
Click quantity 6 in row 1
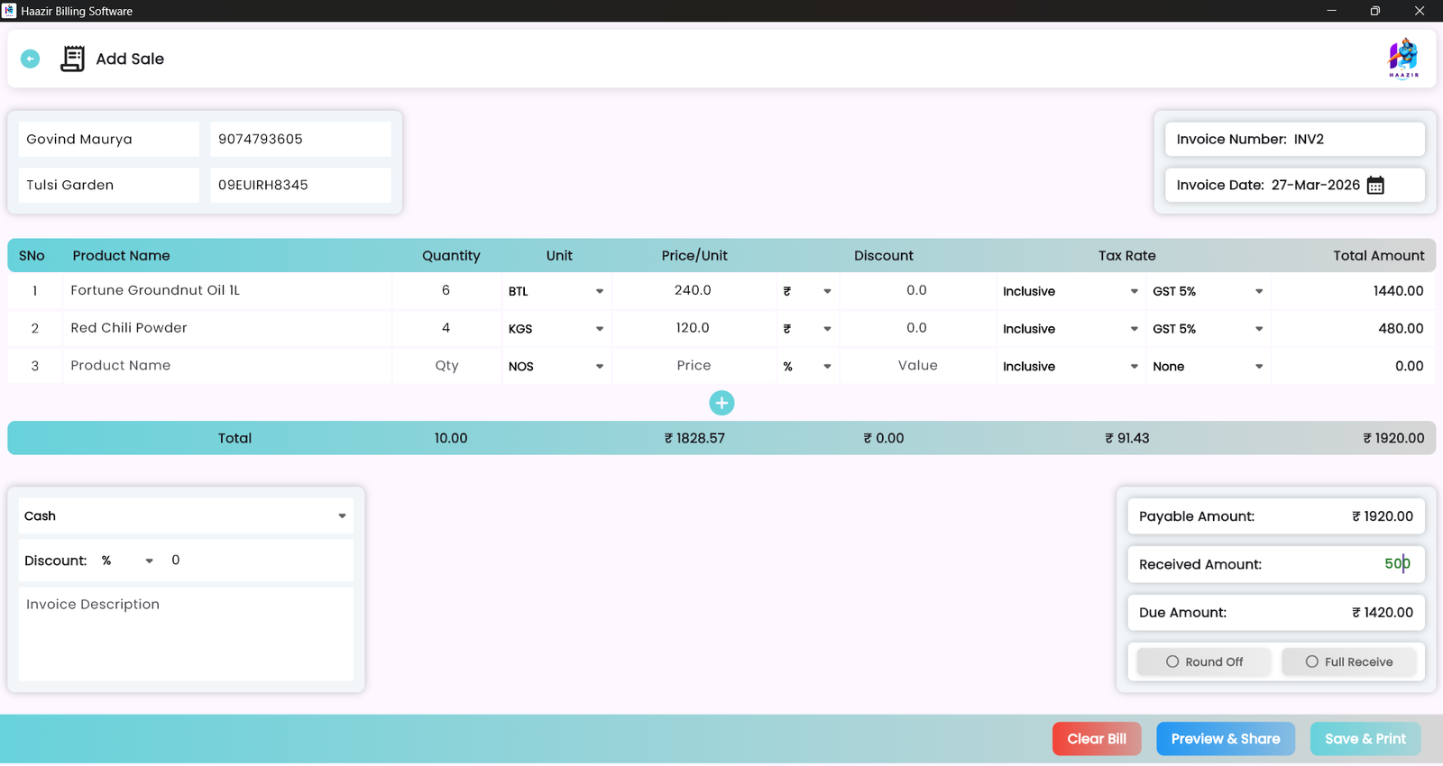(446, 290)
